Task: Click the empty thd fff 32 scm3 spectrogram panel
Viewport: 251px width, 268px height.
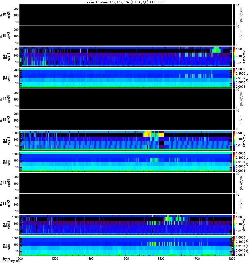Action: click(x=126, y=120)
